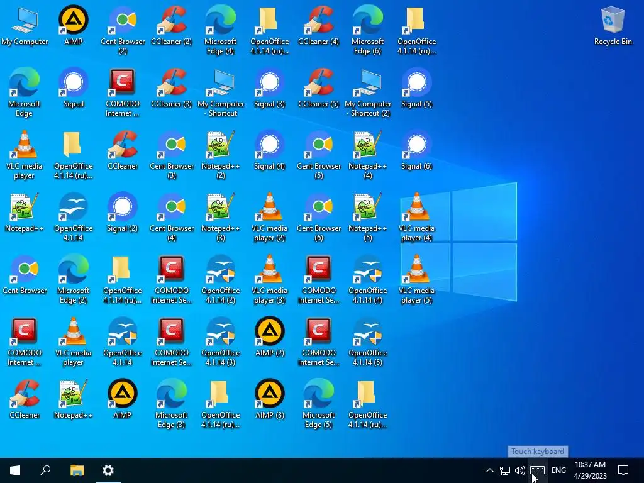The width and height of the screenshot is (644, 483).
Task: Click the OpenOffice 4.1.14 (4) icon
Action: (367, 280)
